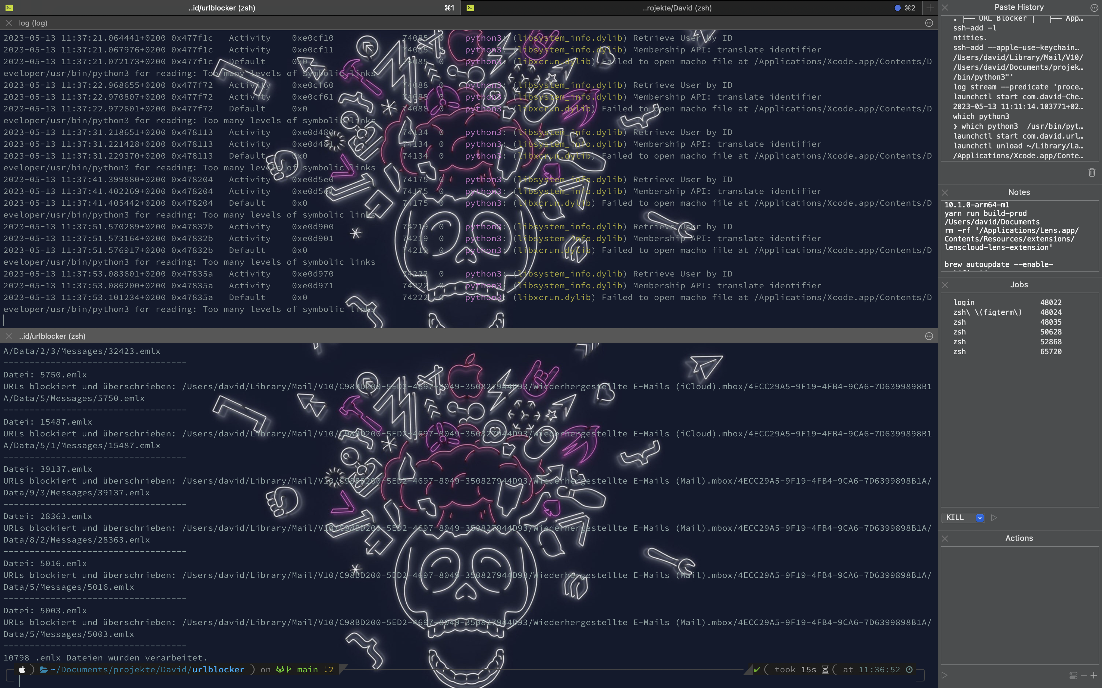This screenshot has width=1102, height=688.
Task: Click the remove action minus icon
Action: click(1084, 676)
